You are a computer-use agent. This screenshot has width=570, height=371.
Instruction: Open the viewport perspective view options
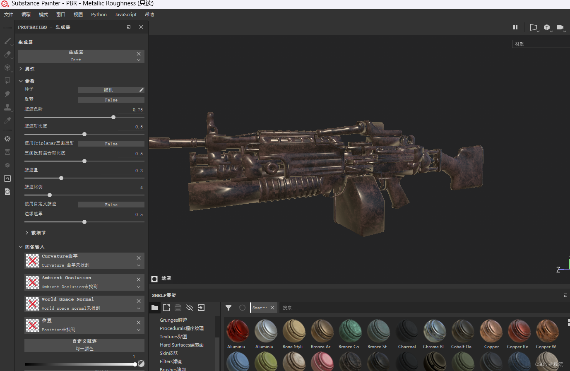[x=534, y=27]
